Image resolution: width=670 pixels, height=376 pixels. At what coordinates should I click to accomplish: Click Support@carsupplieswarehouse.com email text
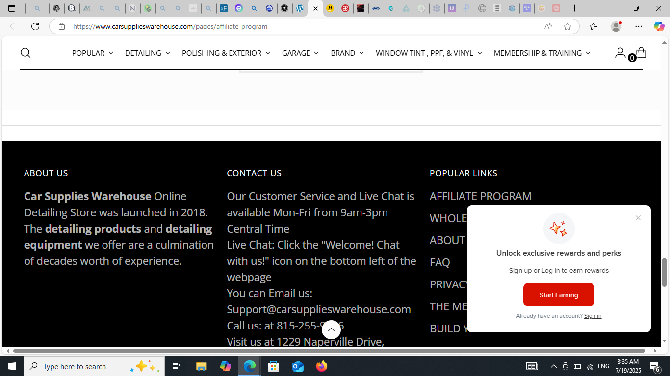coord(319,309)
